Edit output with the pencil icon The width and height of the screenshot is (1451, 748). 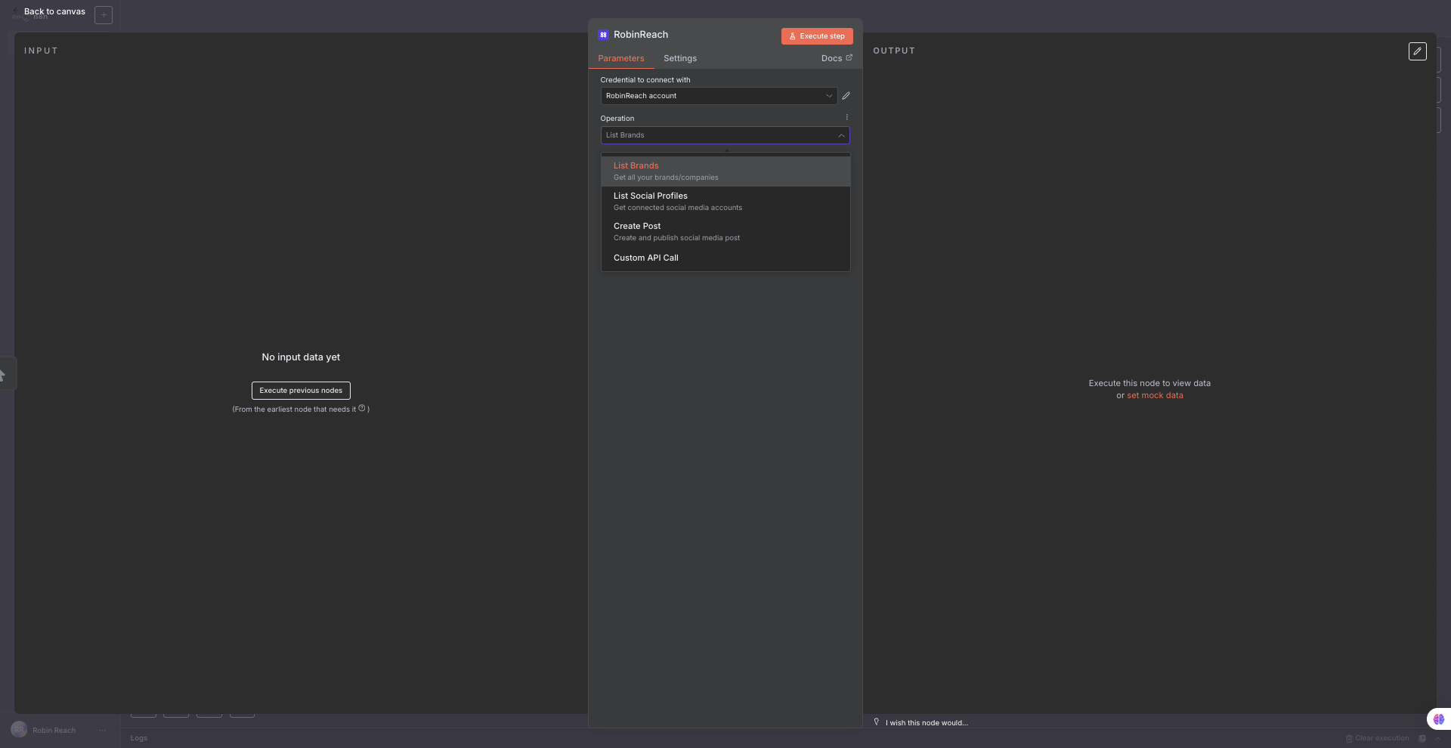[x=1418, y=51]
